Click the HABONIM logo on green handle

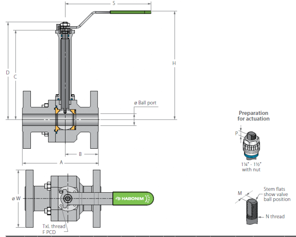pyautogui.click(x=130, y=199)
